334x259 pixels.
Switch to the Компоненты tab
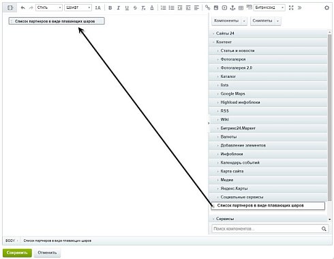[226, 20]
